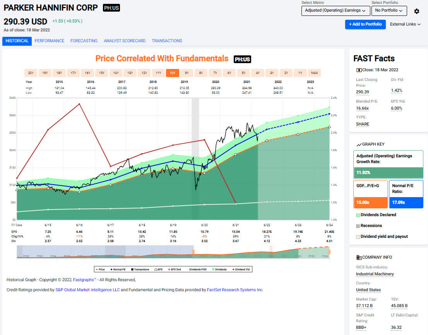
Task: Select the 1Y time range
Action: [300, 73]
